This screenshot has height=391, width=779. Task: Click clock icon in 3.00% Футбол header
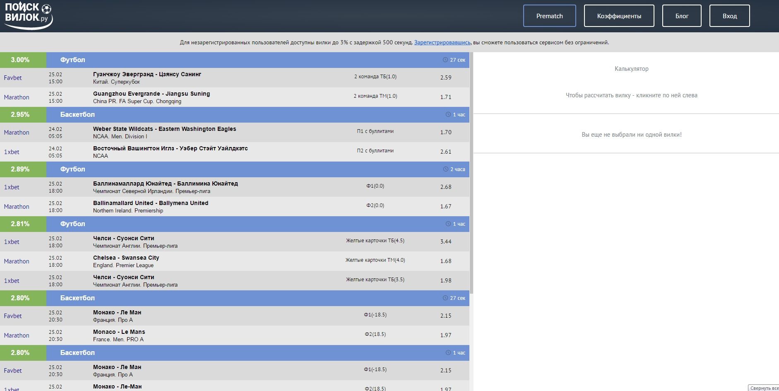(445, 60)
